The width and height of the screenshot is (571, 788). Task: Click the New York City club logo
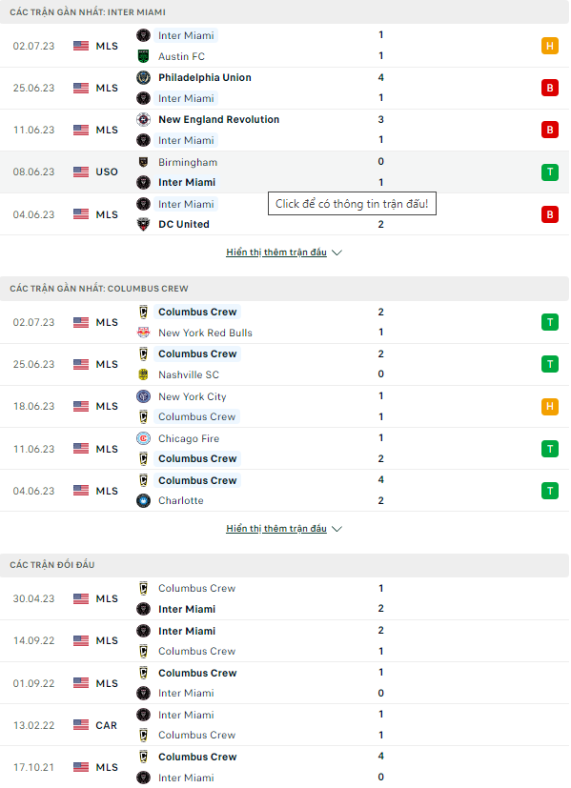point(143,396)
